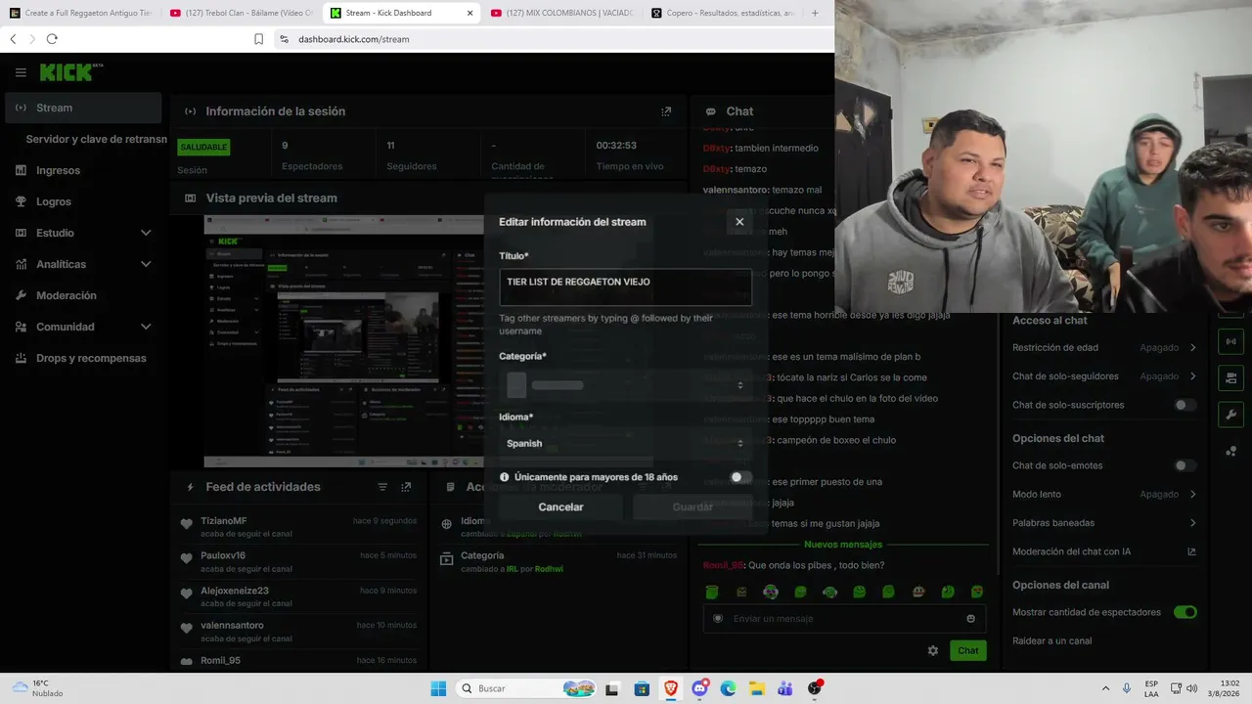This screenshot has width=1252, height=704.
Task: Open Discord from the taskbar
Action: [699, 688]
